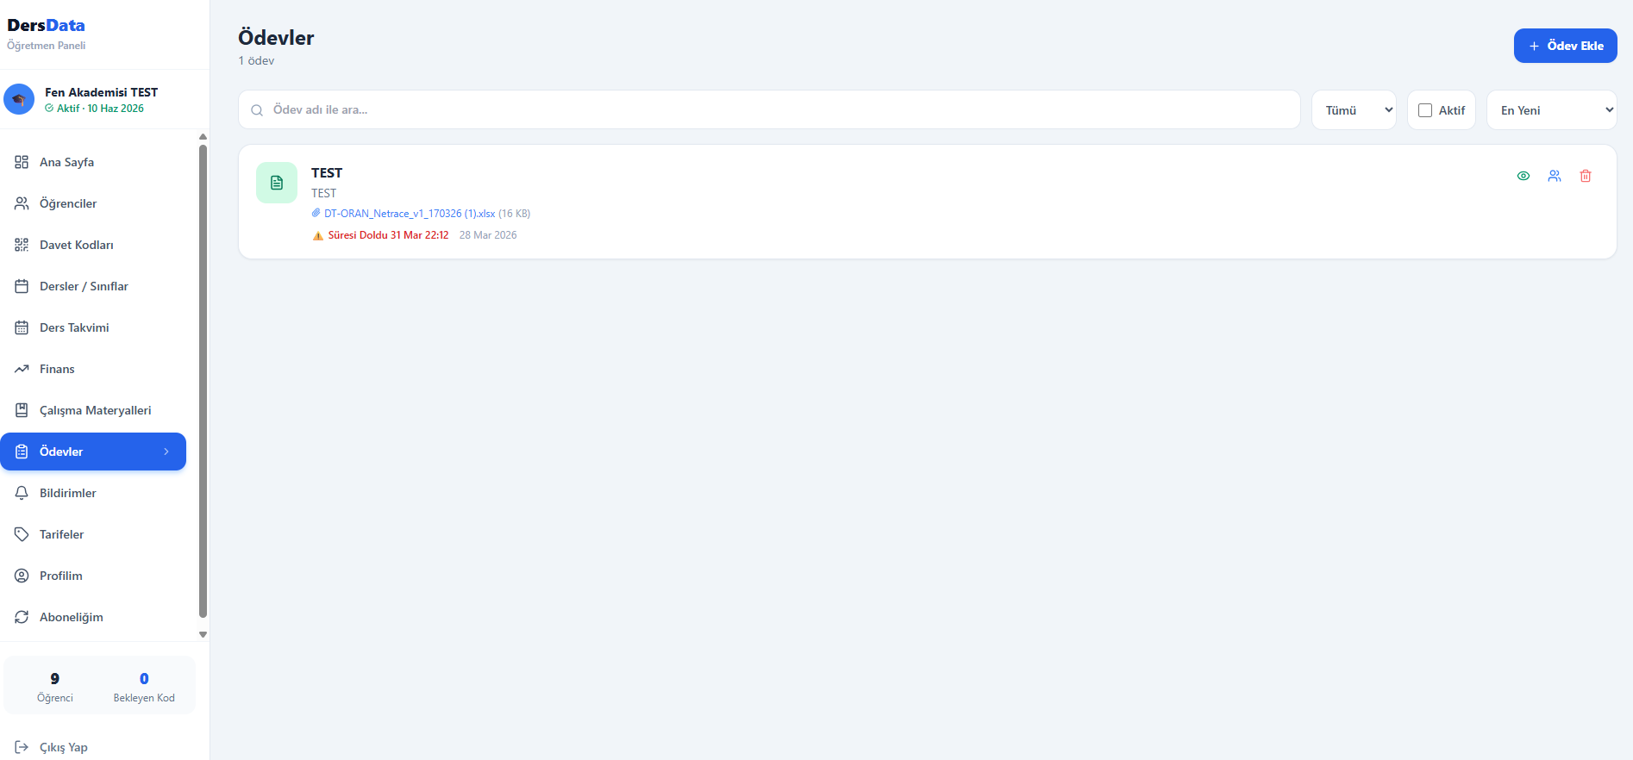This screenshot has height=760, width=1633.
Task: Open the DT-ORAN_Netrace xlsx attachment link
Action: coord(410,214)
